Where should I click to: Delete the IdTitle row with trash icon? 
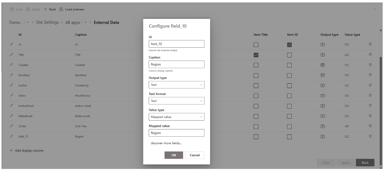(371, 126)
